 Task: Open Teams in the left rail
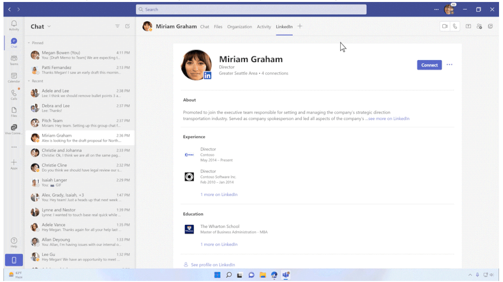(14, 60)
